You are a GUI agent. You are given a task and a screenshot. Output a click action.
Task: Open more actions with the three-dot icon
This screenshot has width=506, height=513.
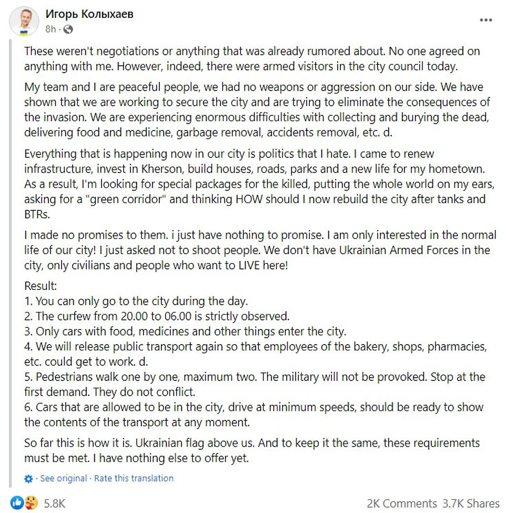[x=487, y=19]
